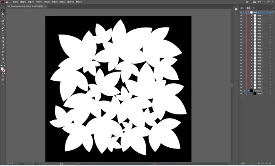Screen dimensions: 275x166
Task: Open the 编辑(E) menu
Action: 23,2
